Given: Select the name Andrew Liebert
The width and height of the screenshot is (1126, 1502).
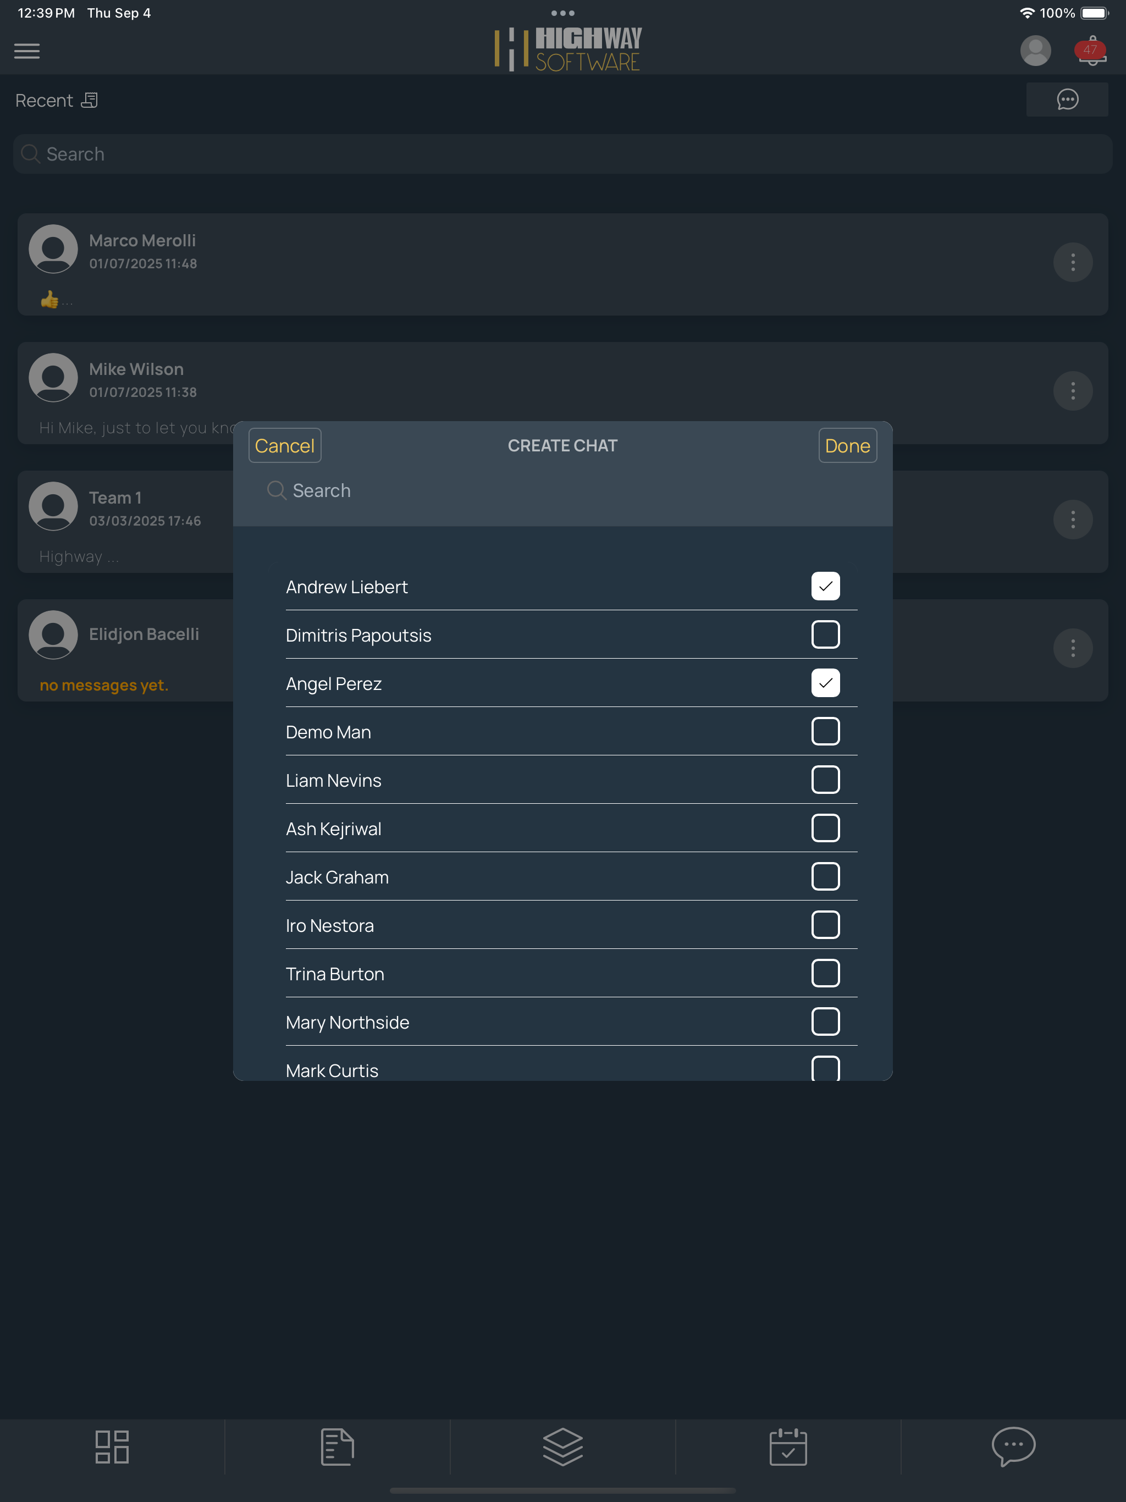Looking at the screenshot, I should tap(346, 587).
